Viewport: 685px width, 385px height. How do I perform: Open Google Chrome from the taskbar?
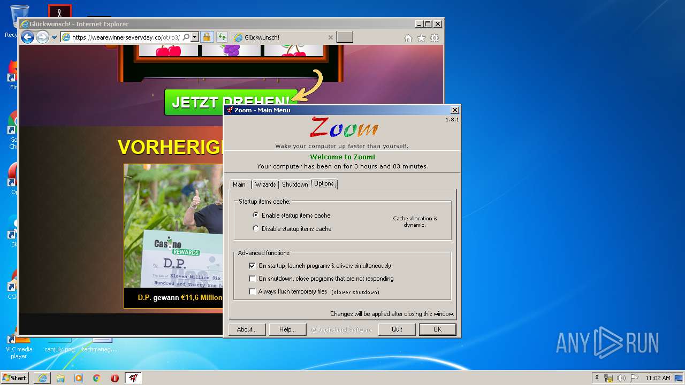point(97,378)
